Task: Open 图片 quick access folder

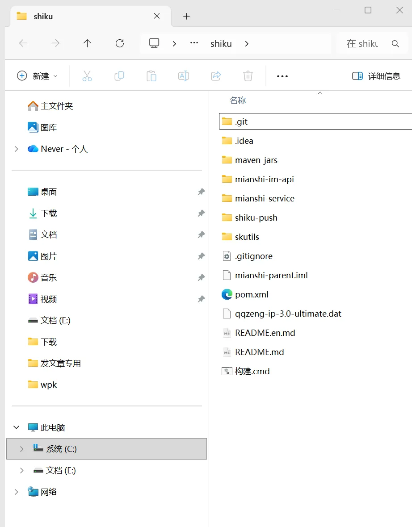Action: [x=42, y=256]
